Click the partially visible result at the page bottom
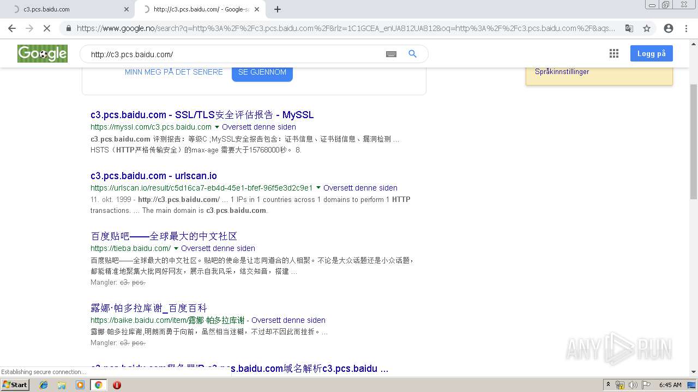698x392 pixels. click(x=239, y=369)
